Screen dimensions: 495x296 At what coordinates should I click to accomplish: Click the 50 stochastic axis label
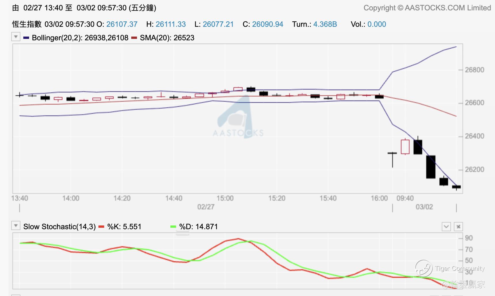pos(469,261)
